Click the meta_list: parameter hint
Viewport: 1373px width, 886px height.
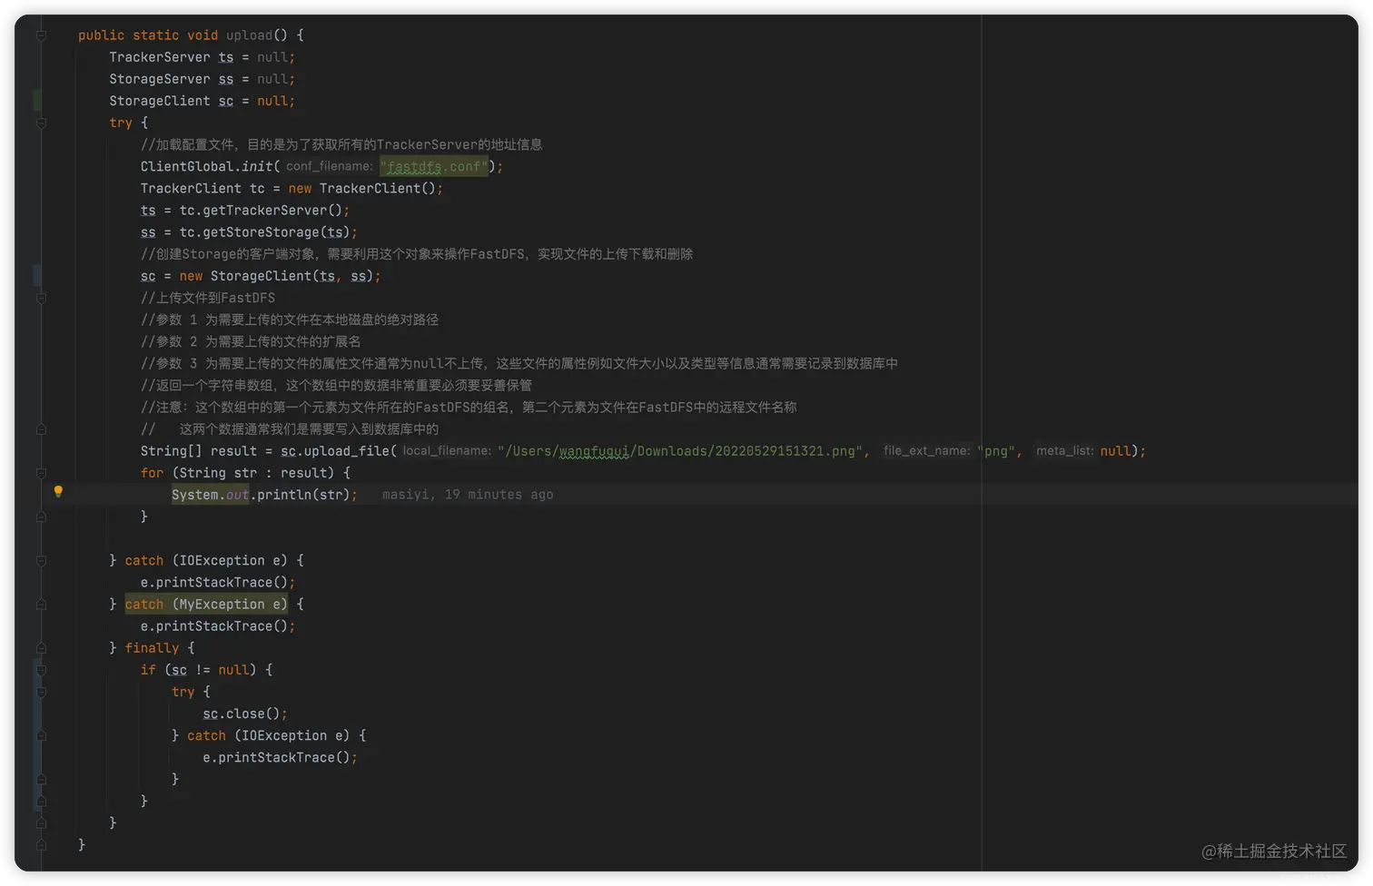[x=1065, y=451]
